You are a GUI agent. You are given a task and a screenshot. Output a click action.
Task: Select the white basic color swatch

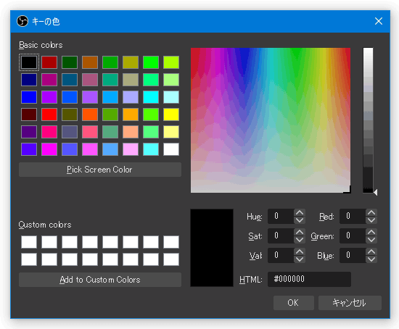(171, 149)
